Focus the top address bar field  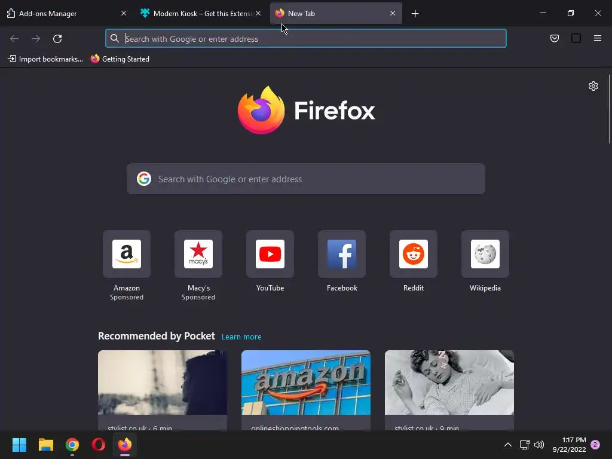point(306,39)
